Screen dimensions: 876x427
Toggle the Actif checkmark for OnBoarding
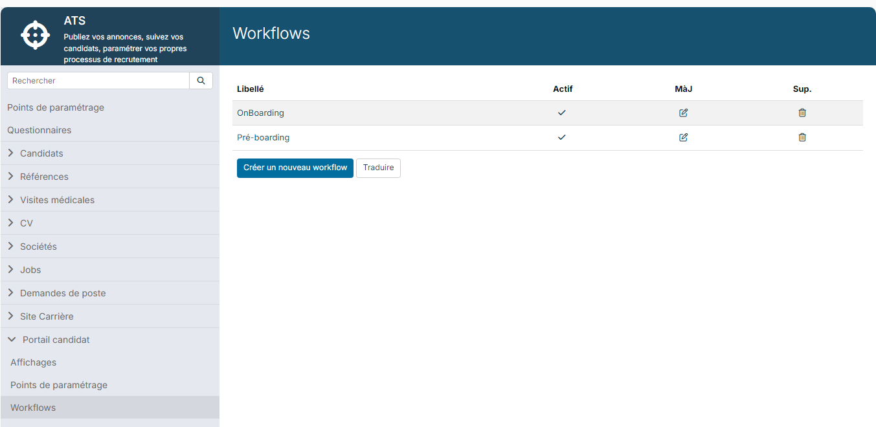(561, 113)
